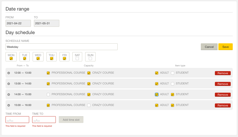The image size is (238, 137).
Task: Click clock icon of 13:00 — 14:00 slot
Action: [x=9, y=84]
